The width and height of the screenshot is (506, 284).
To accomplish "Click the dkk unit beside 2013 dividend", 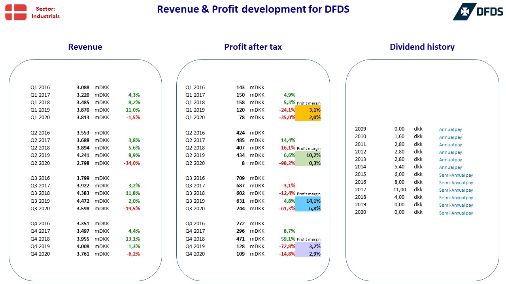I will 418,159.
